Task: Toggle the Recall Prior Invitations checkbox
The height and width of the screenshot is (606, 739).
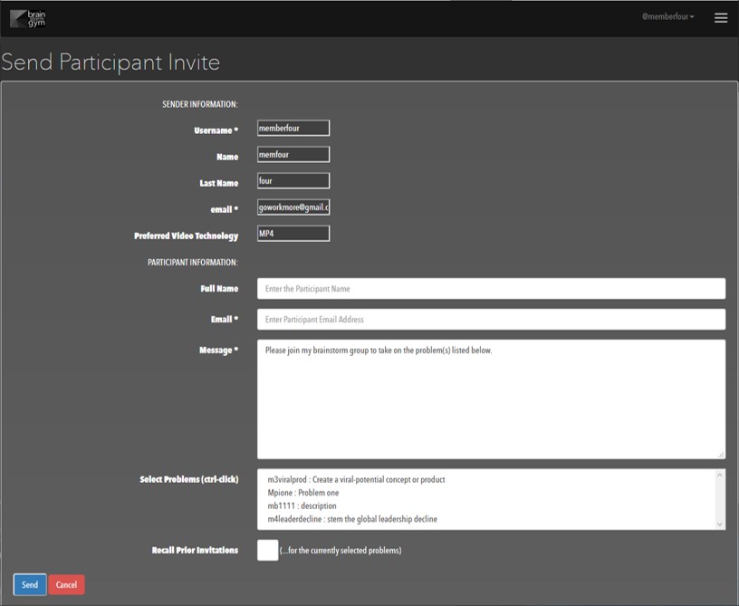Action: [x=268, y=550]
